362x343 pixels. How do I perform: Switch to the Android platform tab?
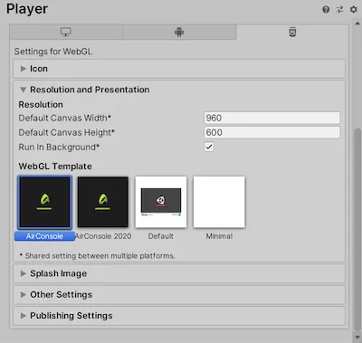coord(179,32)
